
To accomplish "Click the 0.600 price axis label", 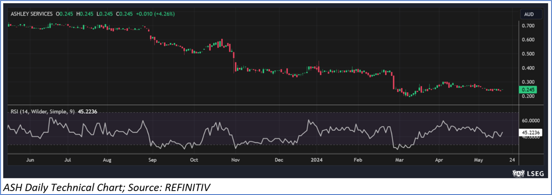I will tap(529, 40).
